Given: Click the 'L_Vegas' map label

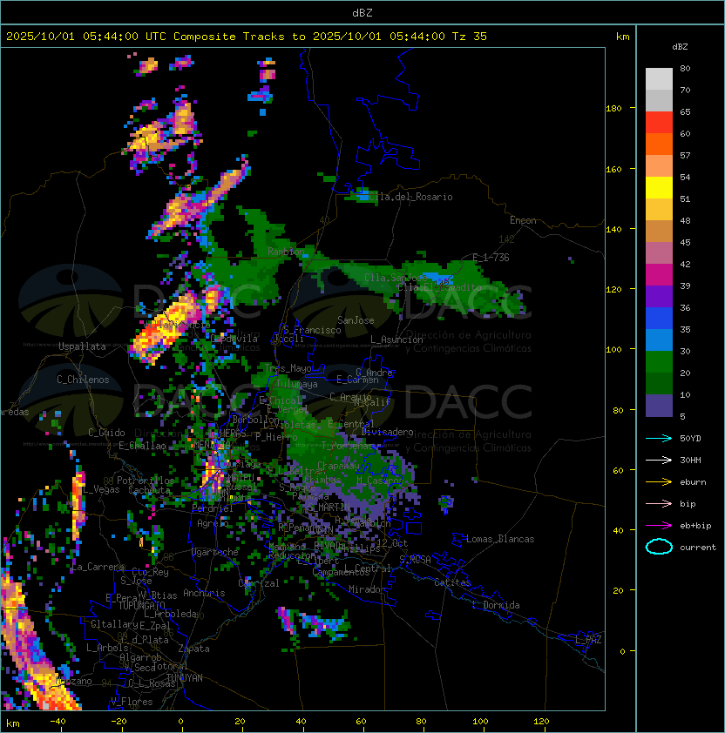Looking at the screenshot, I should (101, 489).
